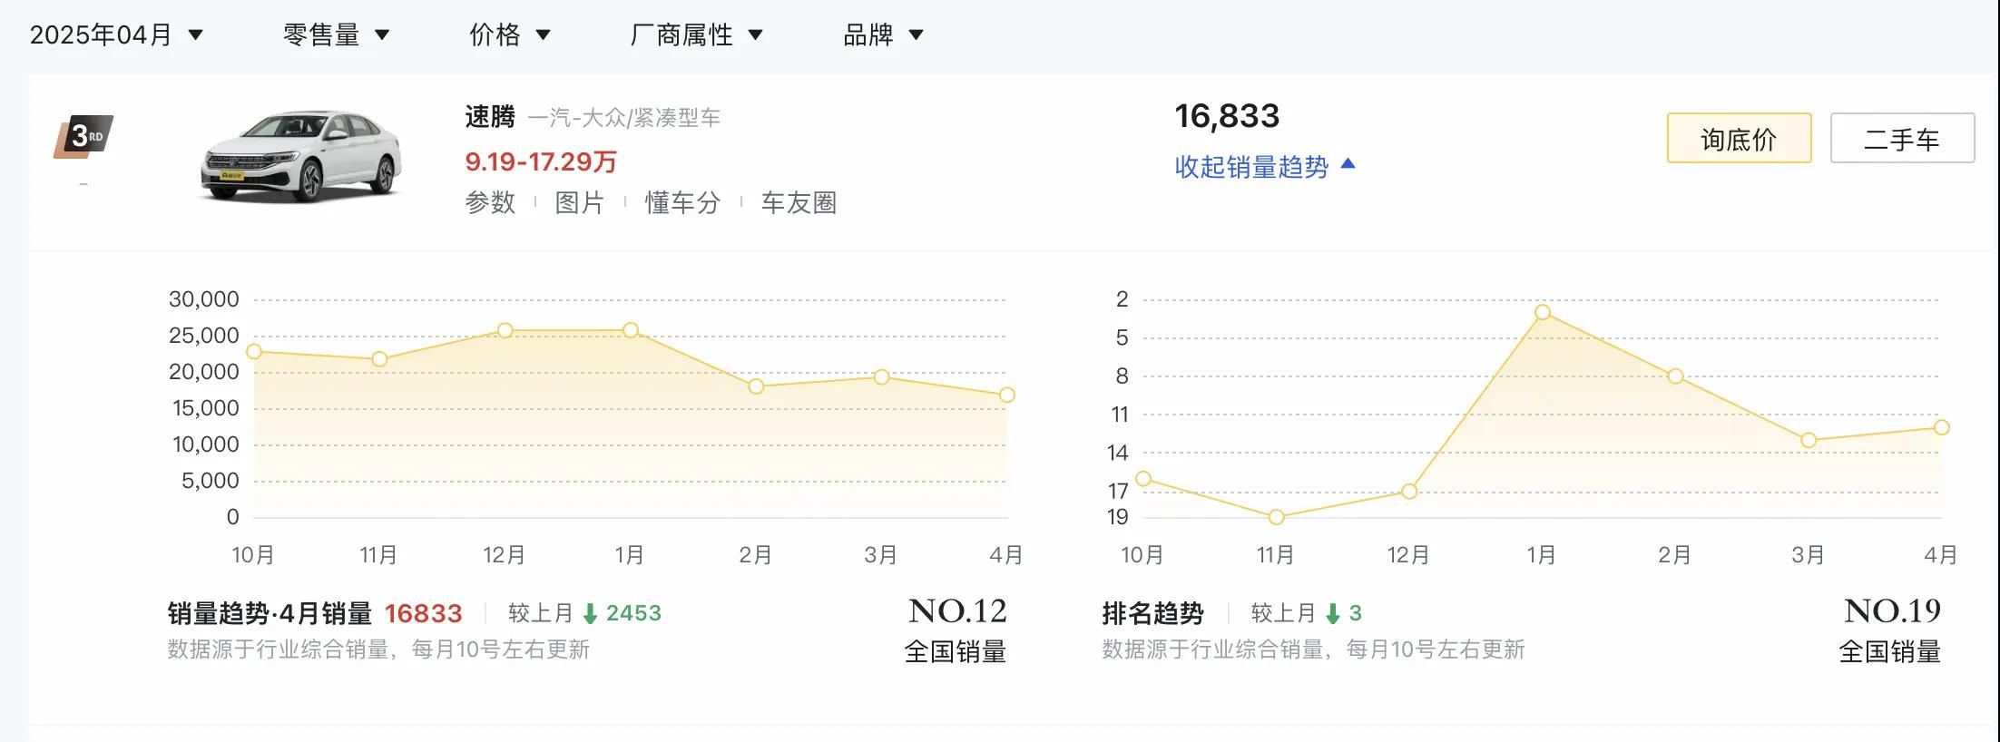View the 图片 photos link
Viewport: 2000px width, 742px height.
[580, 202]
